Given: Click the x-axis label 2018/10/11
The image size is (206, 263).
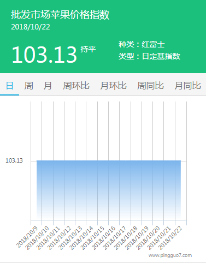Looking at the screenshot, I should coord(48,238).
